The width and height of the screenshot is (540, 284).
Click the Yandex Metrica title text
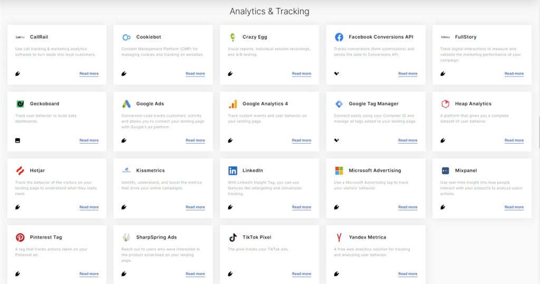368,238
